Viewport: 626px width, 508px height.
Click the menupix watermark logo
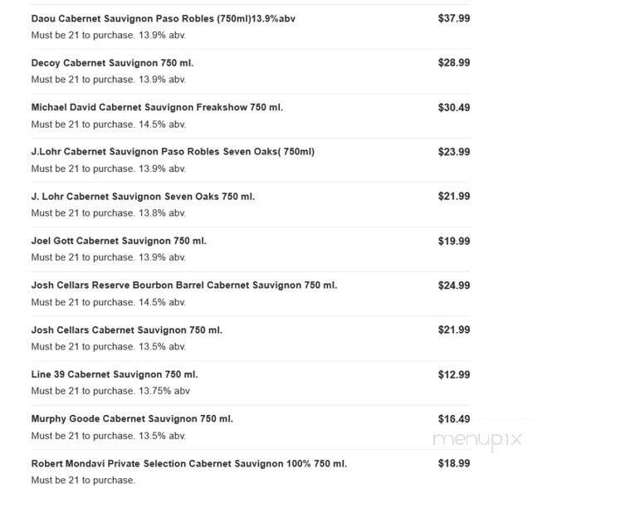[x=477, y=439]
